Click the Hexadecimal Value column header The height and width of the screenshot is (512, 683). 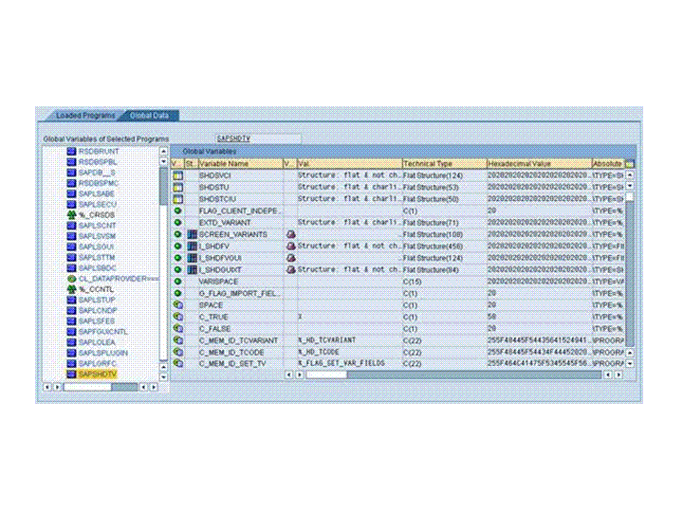[x=539, y=164]
